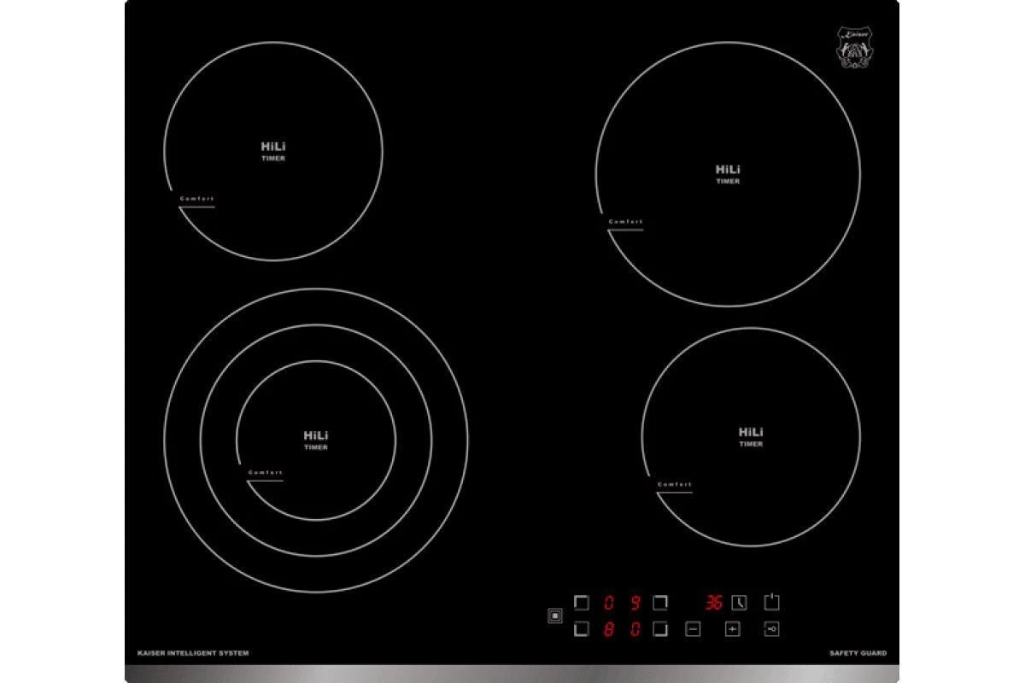This screenshot has width=1025, height=683.
Task: Click the HiLi label in the triple-ring zone
Action: (316, 435)
